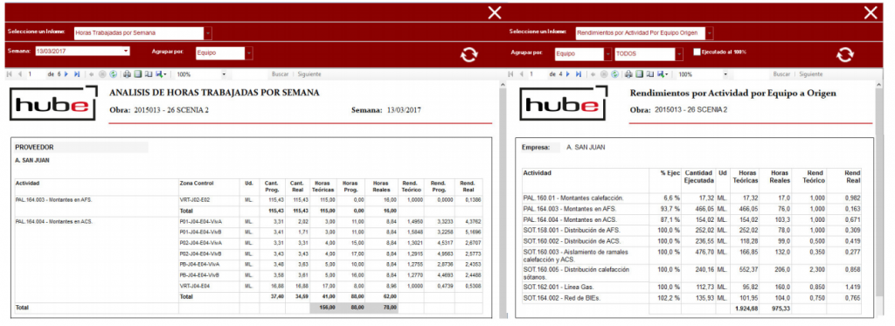Click large reload icon in right panel header
895x326 pixels.
(x=845, y=55)
